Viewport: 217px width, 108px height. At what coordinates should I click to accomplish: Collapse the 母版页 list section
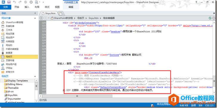tap(35, 76)
